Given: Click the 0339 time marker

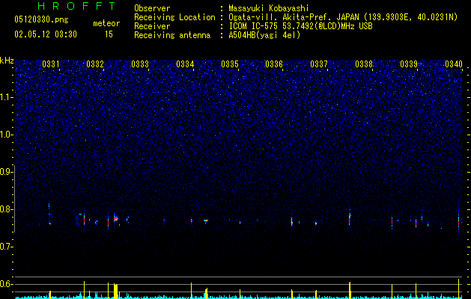Looking at the screenshot, I should pos(409,64).
